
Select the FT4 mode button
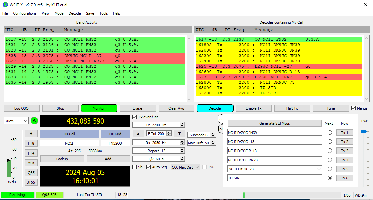pyautogui.click(x=31, y=153)
